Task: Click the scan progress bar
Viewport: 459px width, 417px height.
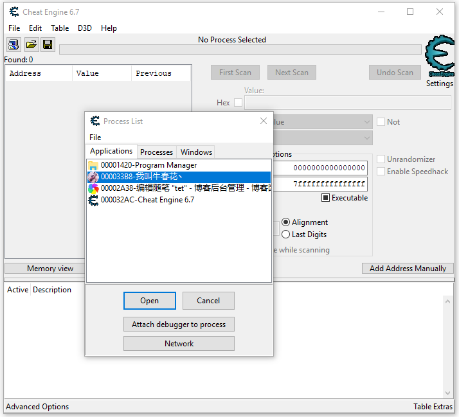Action: 240,49
